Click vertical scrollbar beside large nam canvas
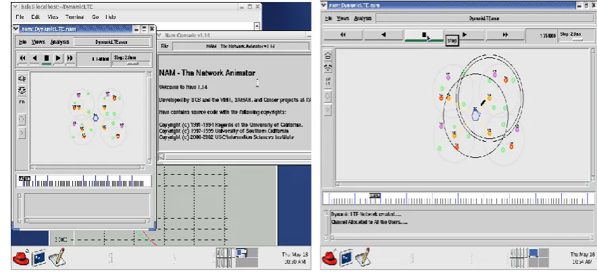The height and width of the screenshot is (274, 597). click(x=593, y=114)
